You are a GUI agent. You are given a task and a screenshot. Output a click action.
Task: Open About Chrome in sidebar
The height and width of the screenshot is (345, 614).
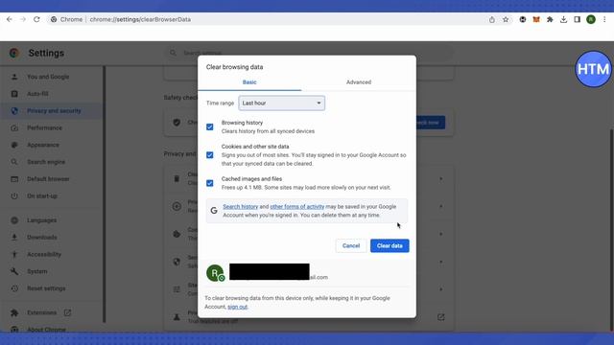[x=46, y=330]
